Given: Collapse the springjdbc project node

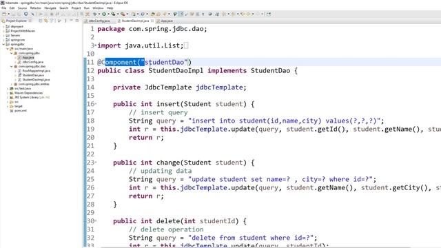Looking at the screenshot, I should 3,44.
